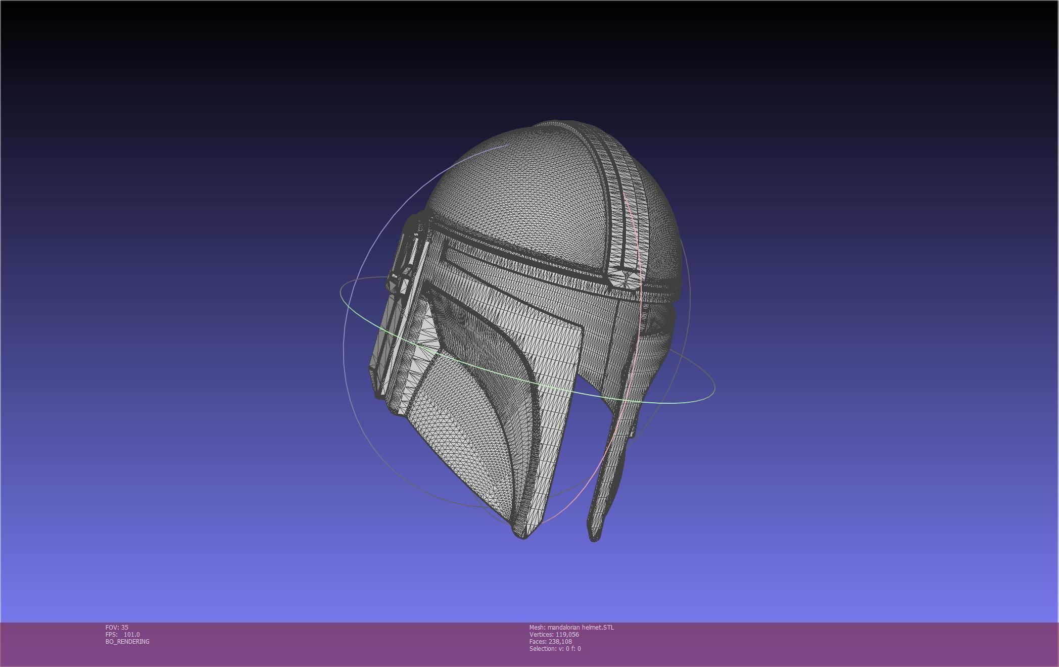Click the "Faces: 238,108" info line
The image size is (1059, 667).
551,641
